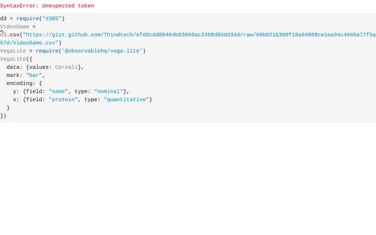376x235 pixels.
Task: Click the "bar" mark value
Action: click(34, 75)
